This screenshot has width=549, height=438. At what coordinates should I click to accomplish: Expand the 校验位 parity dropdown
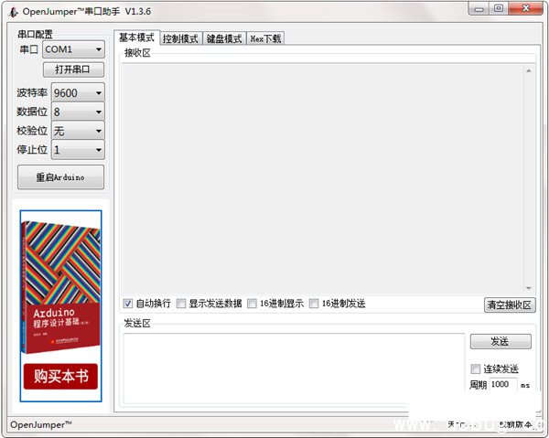pos(78,132)
